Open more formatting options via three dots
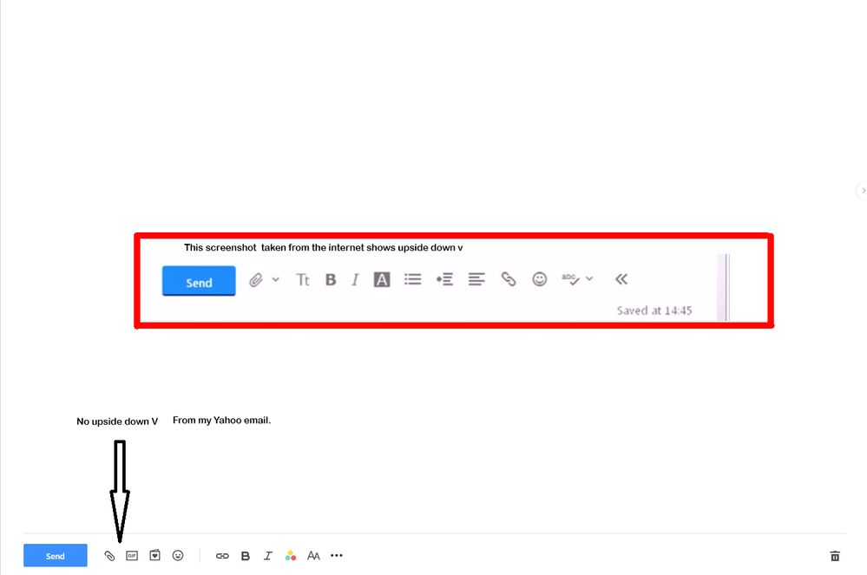Screen dimensions: 867x575 (x=336, y=555)
